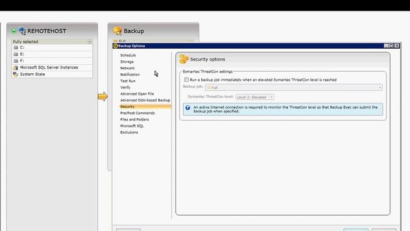Click the Microsoft SQL Server Instances icon
This screenshot has height=231, width=410.
[15, 67]
